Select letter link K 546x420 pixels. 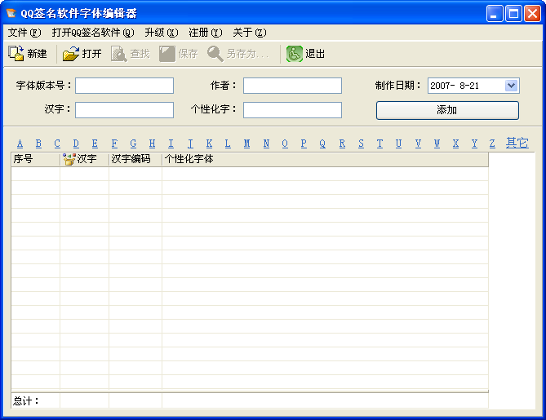[209, 144]
